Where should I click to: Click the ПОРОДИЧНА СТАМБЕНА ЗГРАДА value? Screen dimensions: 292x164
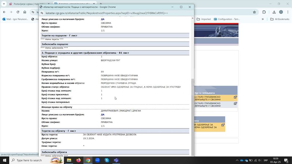click(119, 83)
